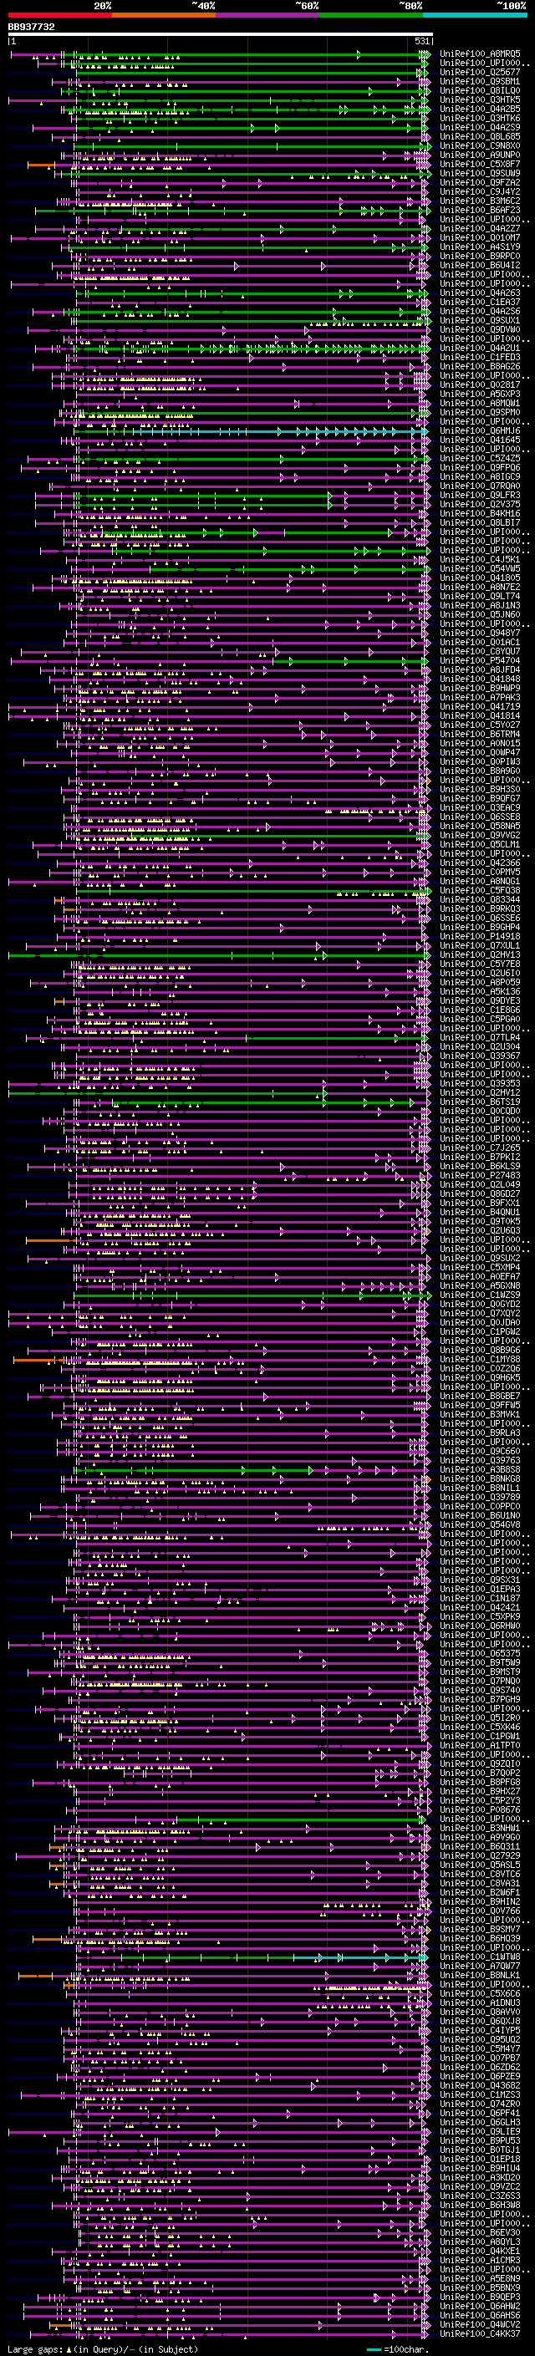The height and width of the screenshot is (2356, 535).
Task: Click the white query bar spanning 1 to 531
Action: [221, 33]
